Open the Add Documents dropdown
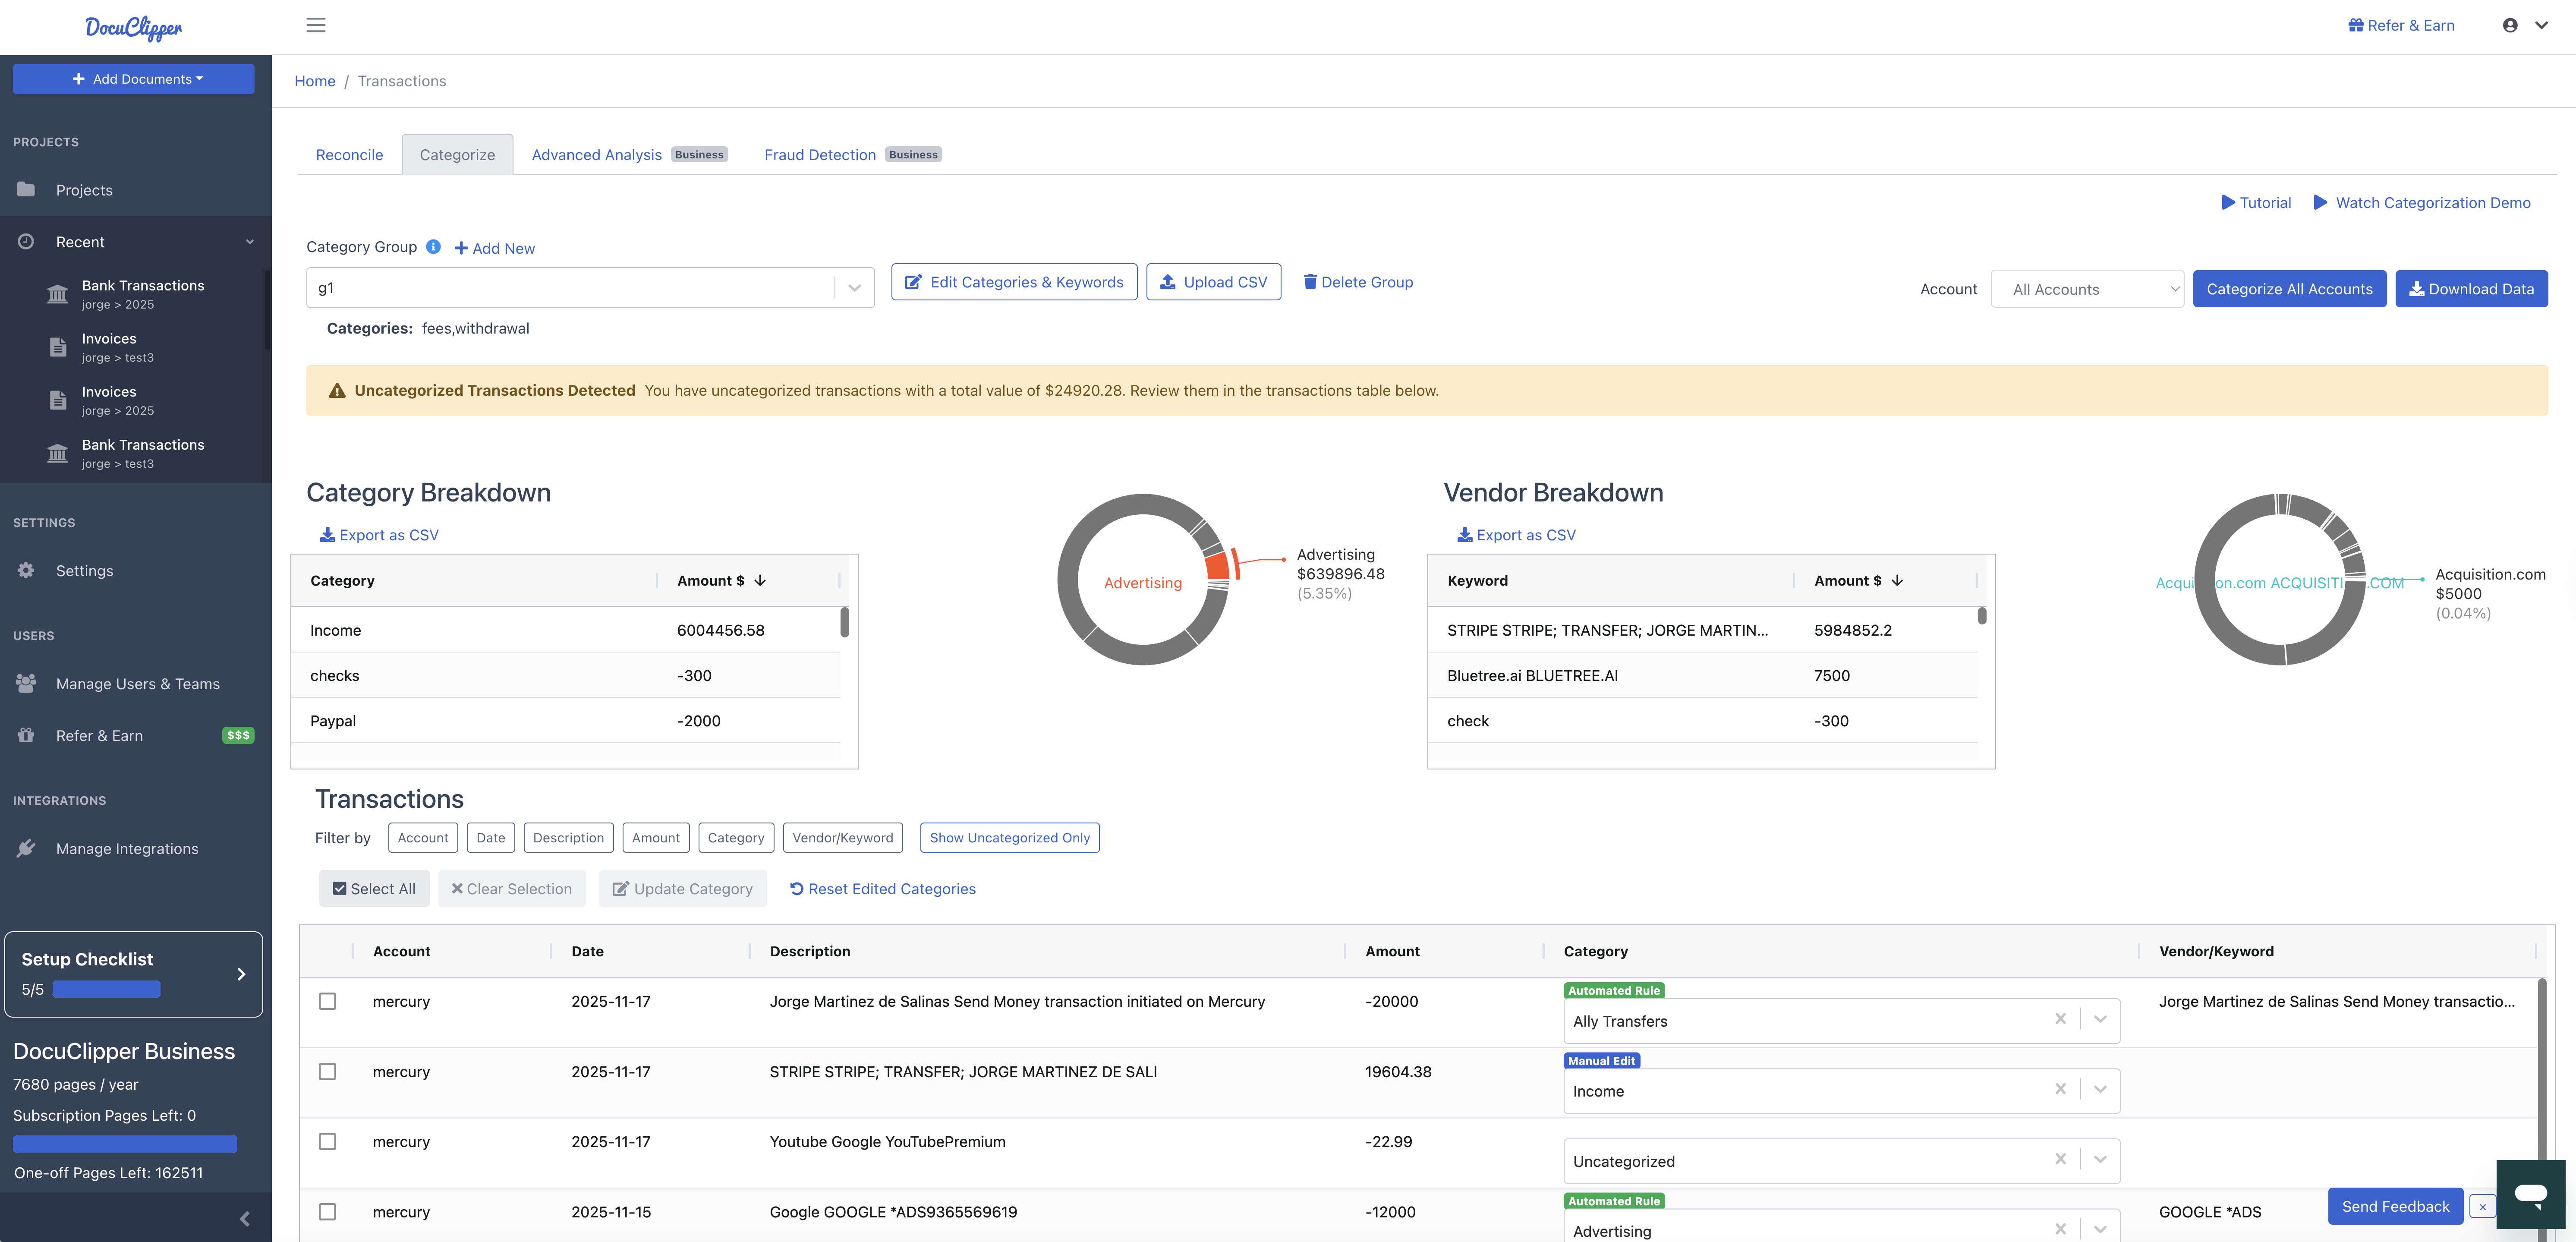This screenshot has width=2576, height=1242. pos(134,79)
